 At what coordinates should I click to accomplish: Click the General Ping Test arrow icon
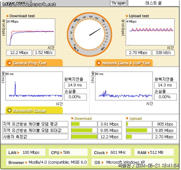(x=9, y=63)
